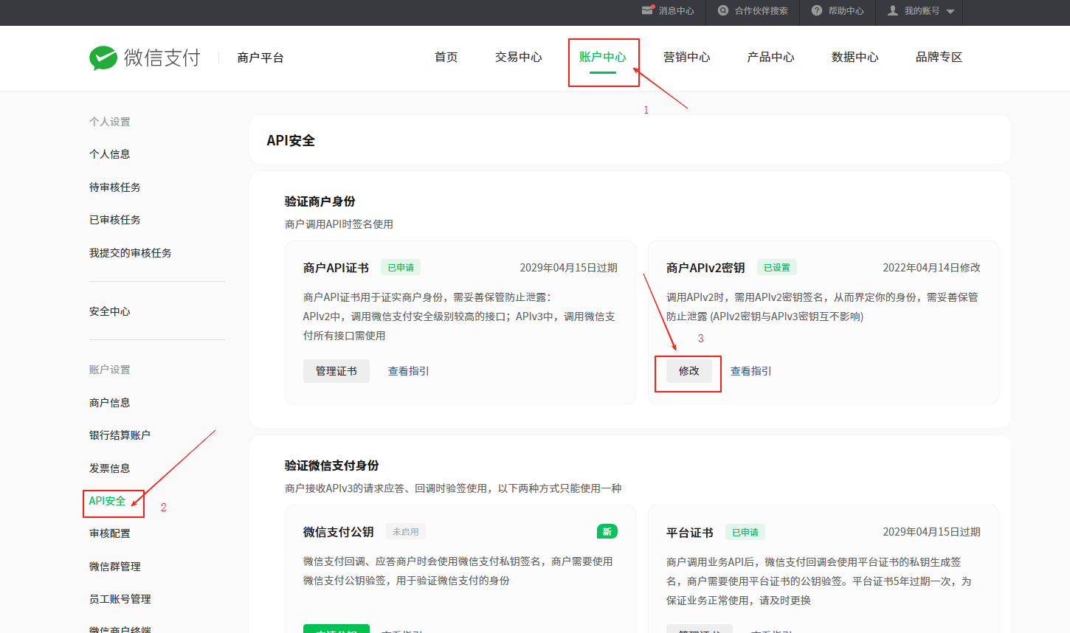The width and height of the screenshot is (1070, 633).
Task: Select the 账户中心 tab
Action: [x=602, y=57]
